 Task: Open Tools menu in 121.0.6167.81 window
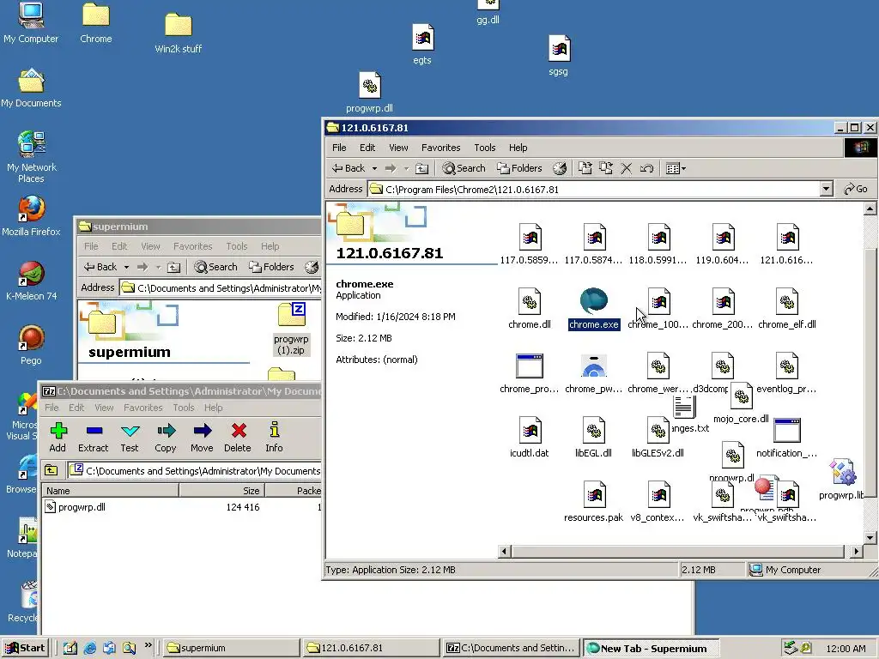click(484, 148)
